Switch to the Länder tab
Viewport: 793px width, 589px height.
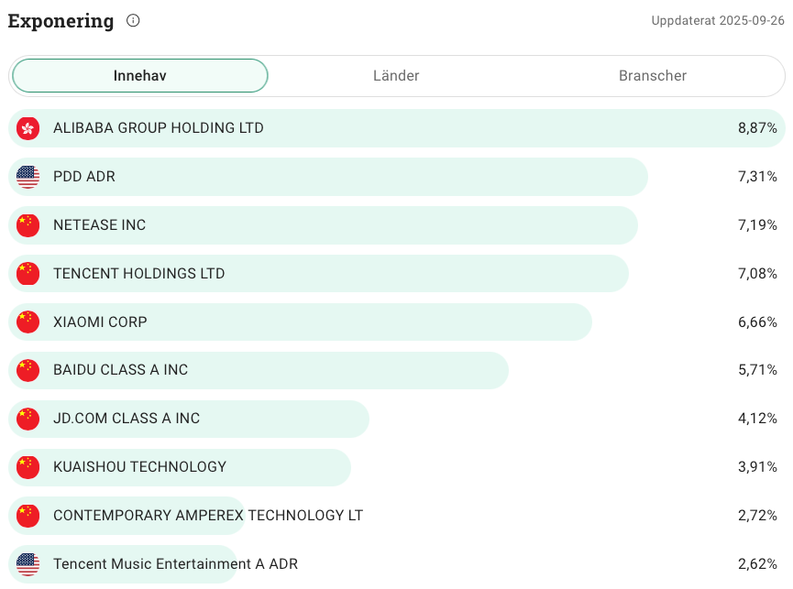(x=396, y=76)
